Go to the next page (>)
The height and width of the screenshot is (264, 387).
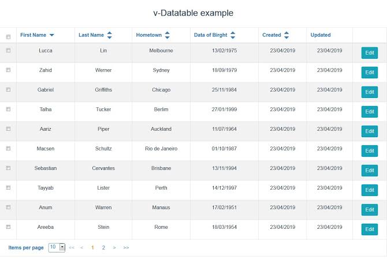(114, 247)
